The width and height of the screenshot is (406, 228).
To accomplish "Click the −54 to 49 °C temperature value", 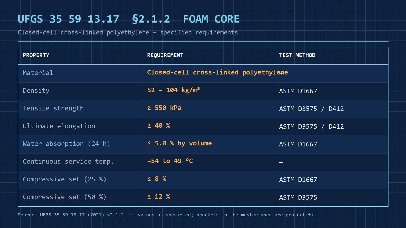I will click(x=170, y=161).
